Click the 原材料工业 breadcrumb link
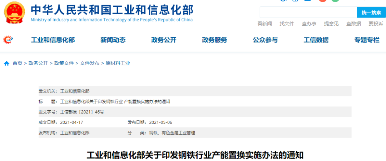Screen dimensions: 386x161 pos(118,64)
